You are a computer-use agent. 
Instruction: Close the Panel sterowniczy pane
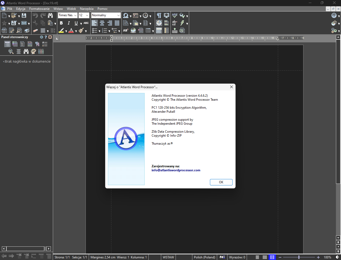50,37
